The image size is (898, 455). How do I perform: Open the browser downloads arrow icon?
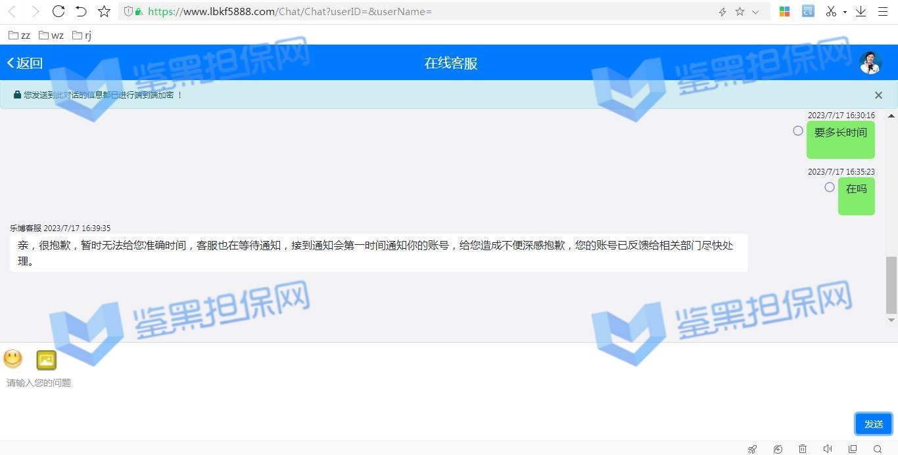861,11
